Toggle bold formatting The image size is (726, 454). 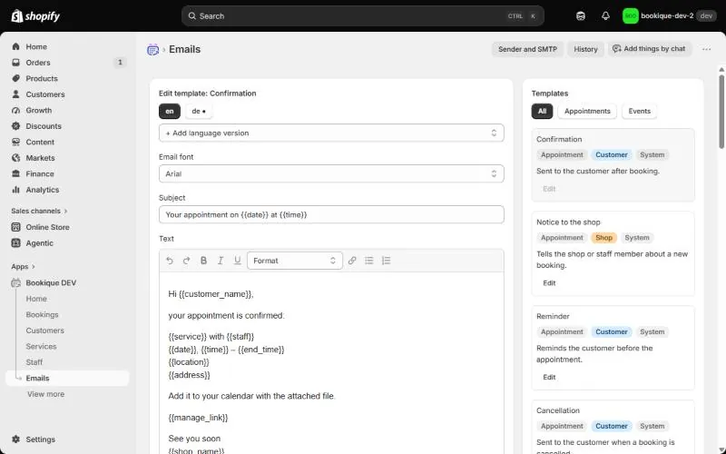pos(203,261)
